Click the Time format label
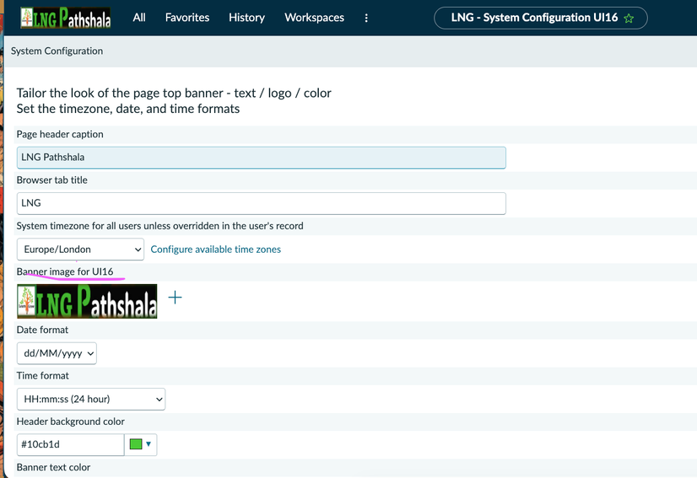The height and width of the screenshot is (478, 697). (43, 376)
